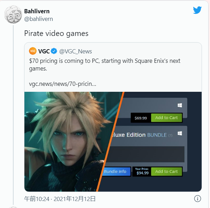Click Add to Cart next to $69.99

click(166, 118)
